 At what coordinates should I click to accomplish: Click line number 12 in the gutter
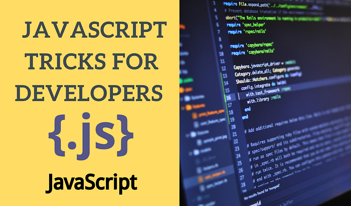pyautogui.click(x=224, y=68)
